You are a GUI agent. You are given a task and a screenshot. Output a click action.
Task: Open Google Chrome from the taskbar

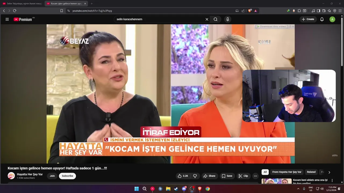click(x=207, y=189)
